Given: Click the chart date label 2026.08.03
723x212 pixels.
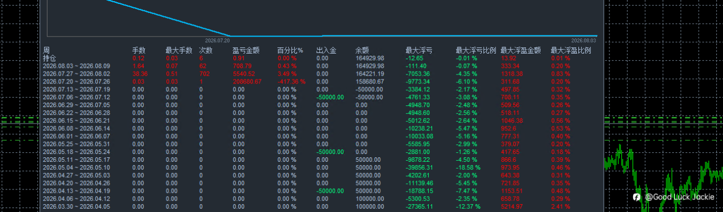Looking at the screenshot, I should pos(583,41).
